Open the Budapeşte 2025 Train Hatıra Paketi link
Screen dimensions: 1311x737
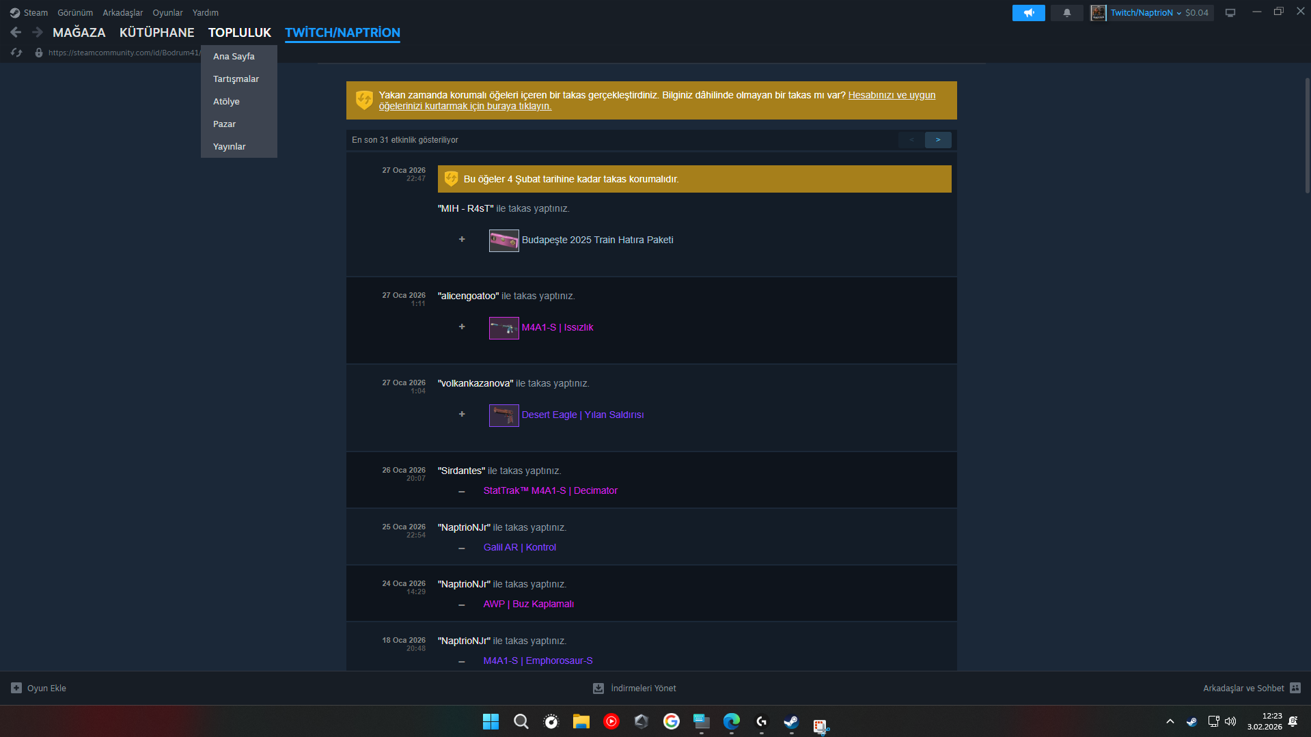pos(598,240)
